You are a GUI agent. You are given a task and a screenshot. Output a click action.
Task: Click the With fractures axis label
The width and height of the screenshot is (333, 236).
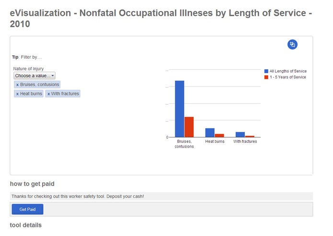click(245, 141)
